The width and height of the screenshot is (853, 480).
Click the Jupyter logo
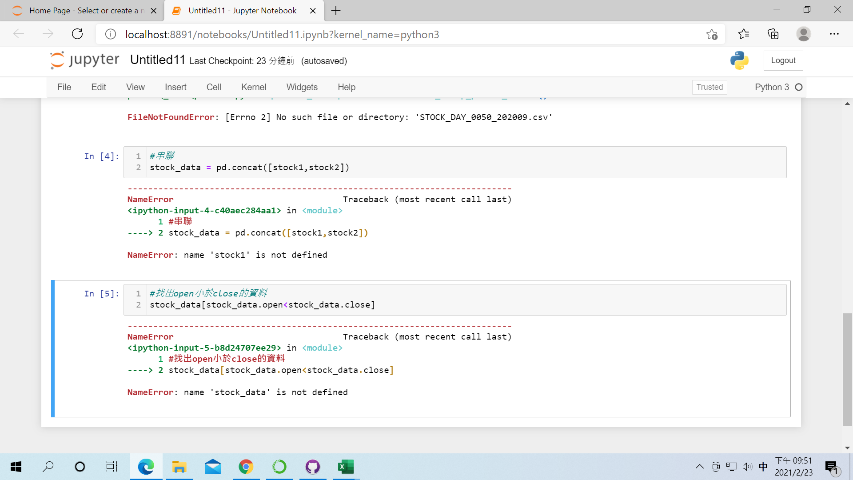[84, 60]
